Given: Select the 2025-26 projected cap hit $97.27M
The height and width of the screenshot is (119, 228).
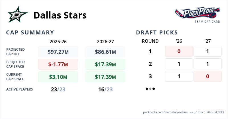Looking at the screenshot, I should pyautogui.click(x=58, y=52).
